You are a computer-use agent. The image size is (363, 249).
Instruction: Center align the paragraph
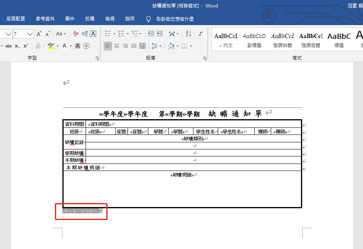(x=117, y=46)
